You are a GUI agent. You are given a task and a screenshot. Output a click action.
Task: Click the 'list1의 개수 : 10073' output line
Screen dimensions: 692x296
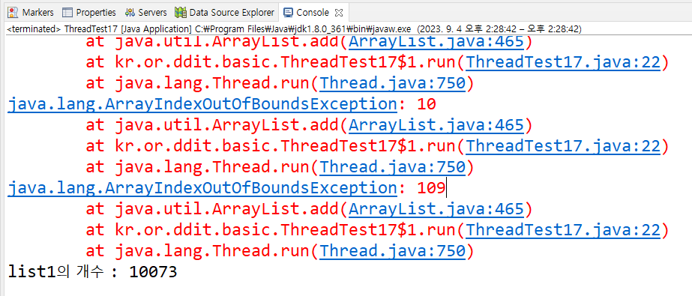[x=93, y=272]
